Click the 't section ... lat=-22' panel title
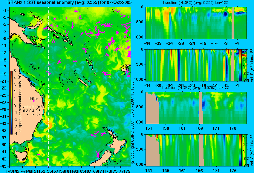Screen dimensions: 254x173 coord(195,88)
